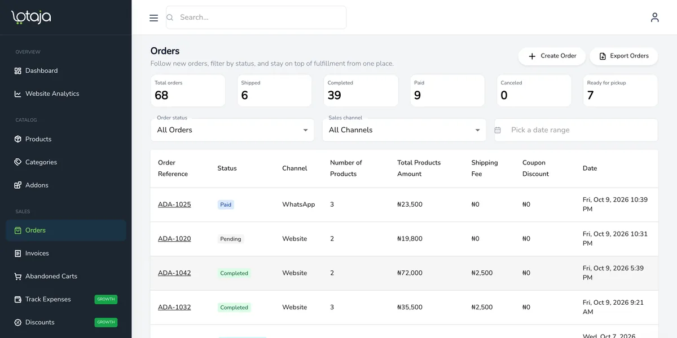
Task: Open the Products menu item
Action: tap(66, 139)
